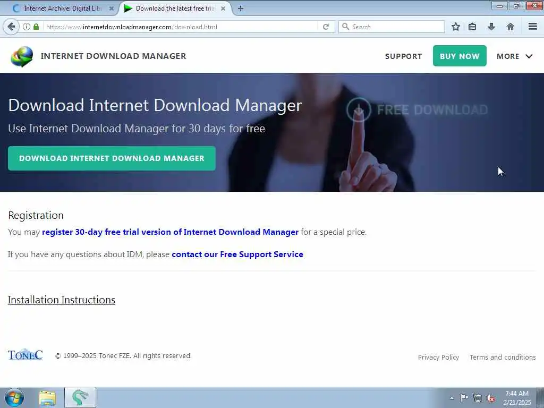
Task: Click the copyright Tonec FZE text
Action: click(123, 355)
